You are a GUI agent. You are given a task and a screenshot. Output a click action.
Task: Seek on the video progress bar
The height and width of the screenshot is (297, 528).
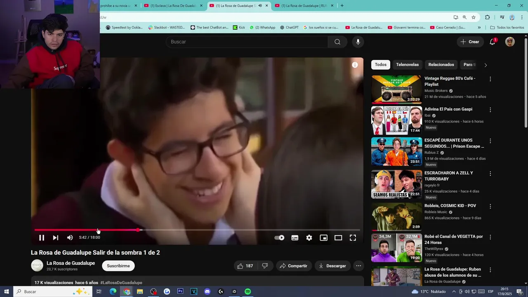coord(197,230)
